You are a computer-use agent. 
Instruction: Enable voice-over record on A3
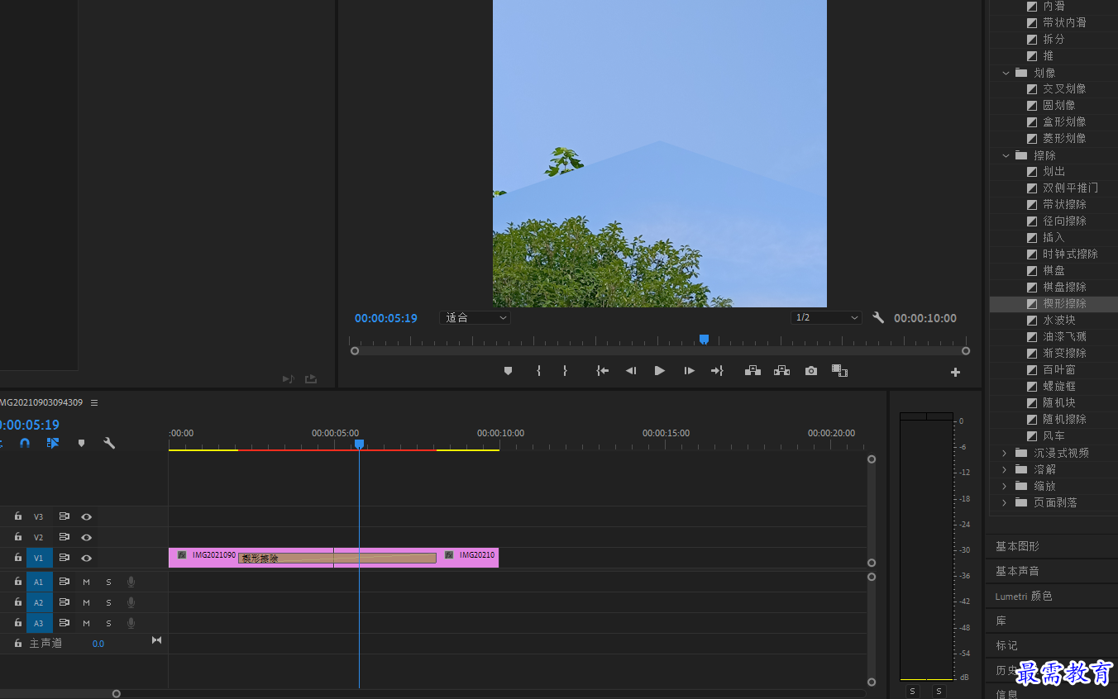coord(131,623)
